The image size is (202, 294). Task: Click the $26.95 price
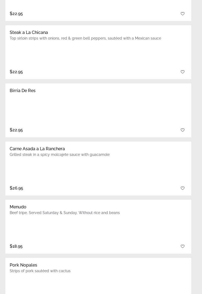click(16, 188)
